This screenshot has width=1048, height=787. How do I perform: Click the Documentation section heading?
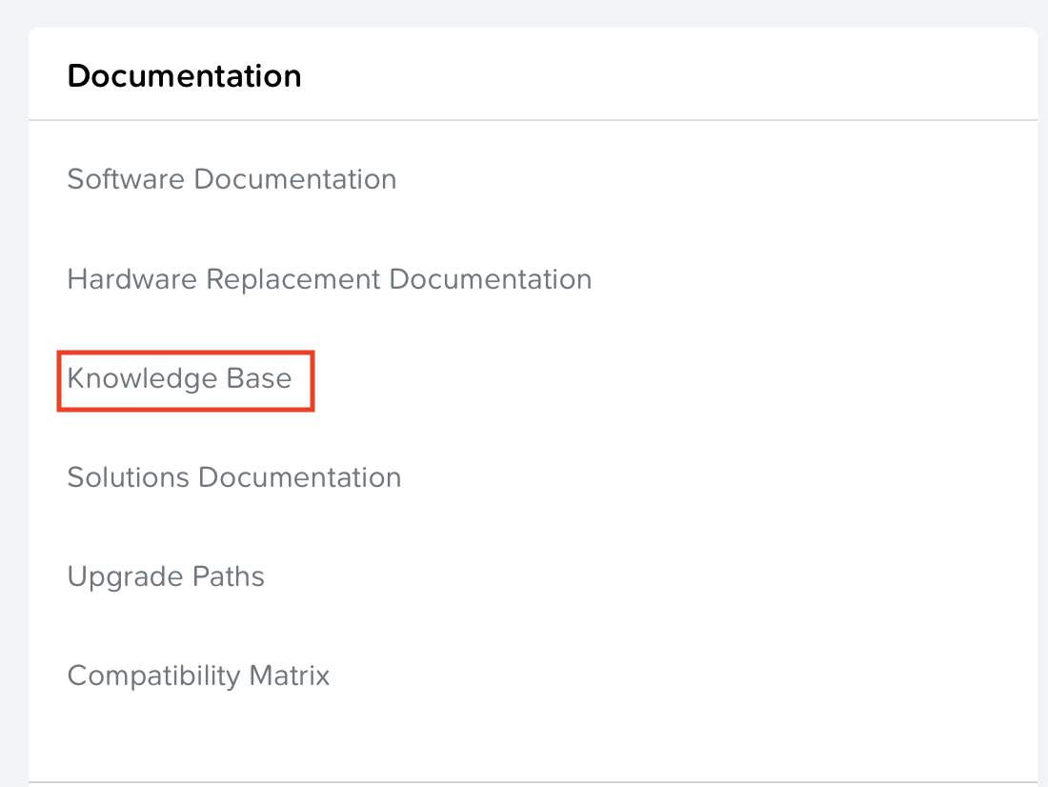click(x=184, y=76)
